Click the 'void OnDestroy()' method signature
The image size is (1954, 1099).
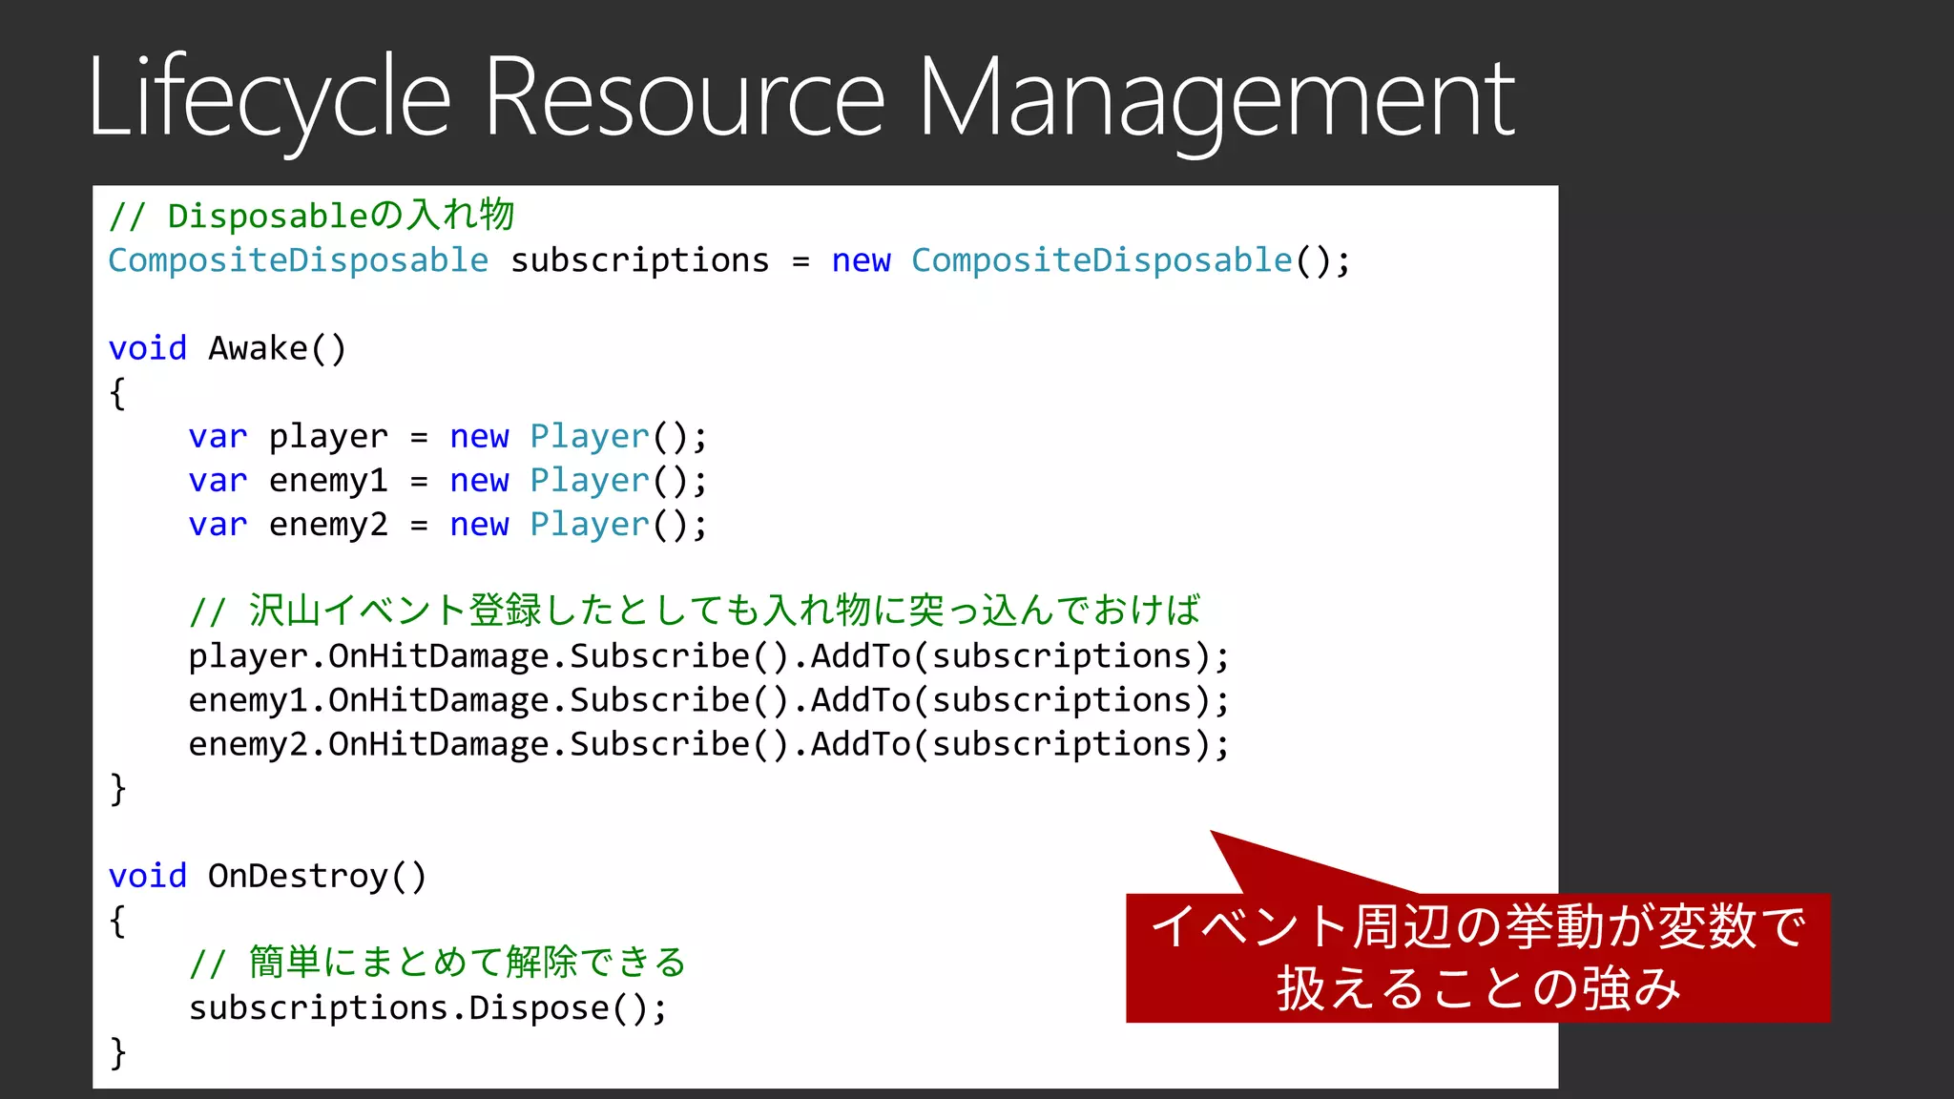[267, 876]
